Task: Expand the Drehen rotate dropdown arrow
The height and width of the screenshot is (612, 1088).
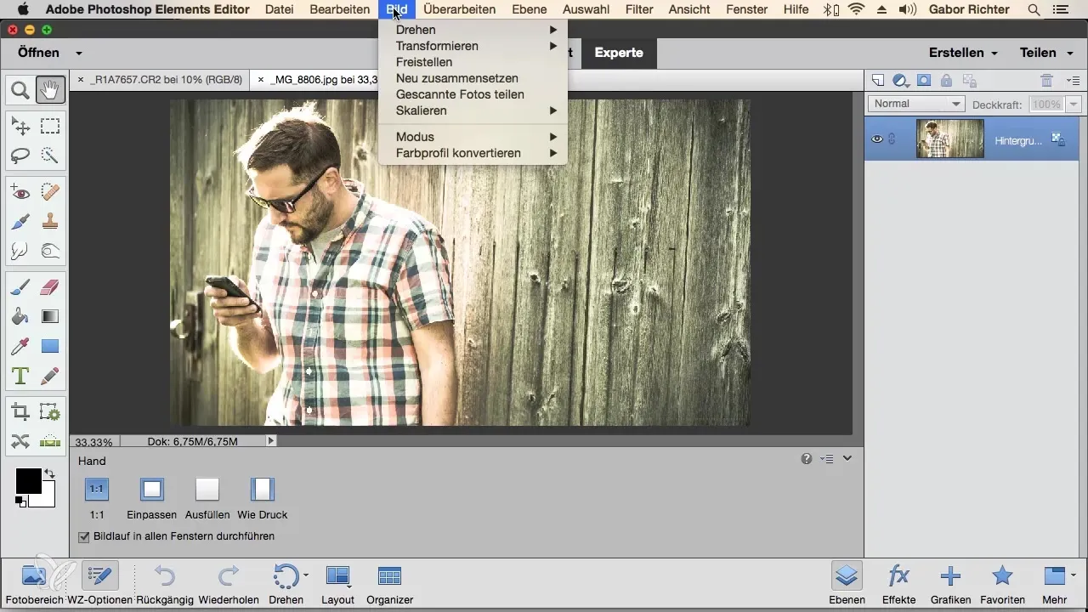Action: pyautogui.click(x=306, y=576)
